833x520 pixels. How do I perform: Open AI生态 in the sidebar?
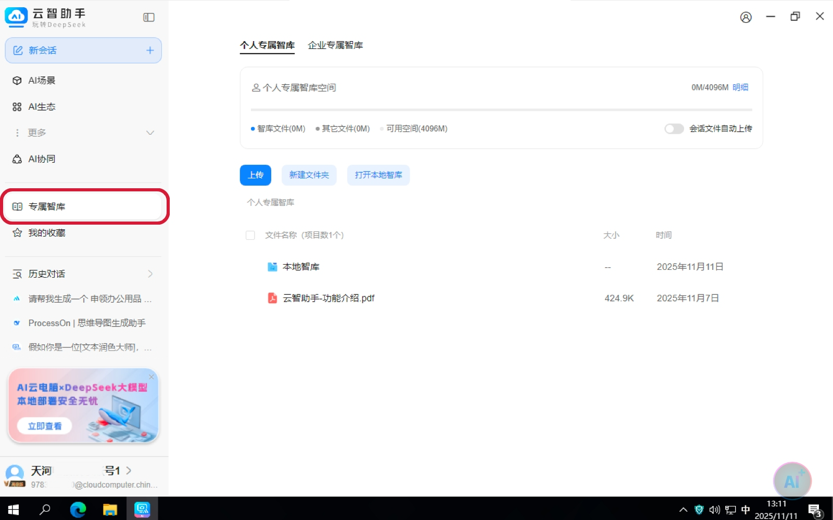click(x=42, y=107)
